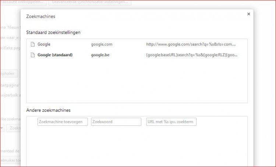Click the {google:baseURL}search URL text
The image size is (276, 167).
tap(192, 55)
